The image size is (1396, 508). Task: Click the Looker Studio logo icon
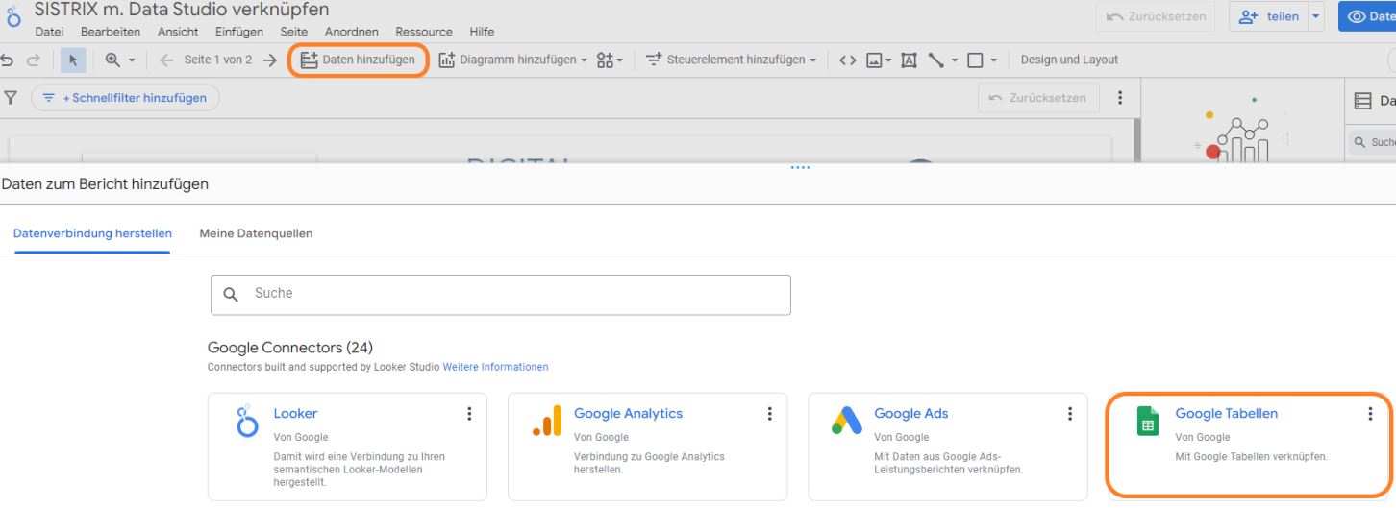[x=12, y=18]
